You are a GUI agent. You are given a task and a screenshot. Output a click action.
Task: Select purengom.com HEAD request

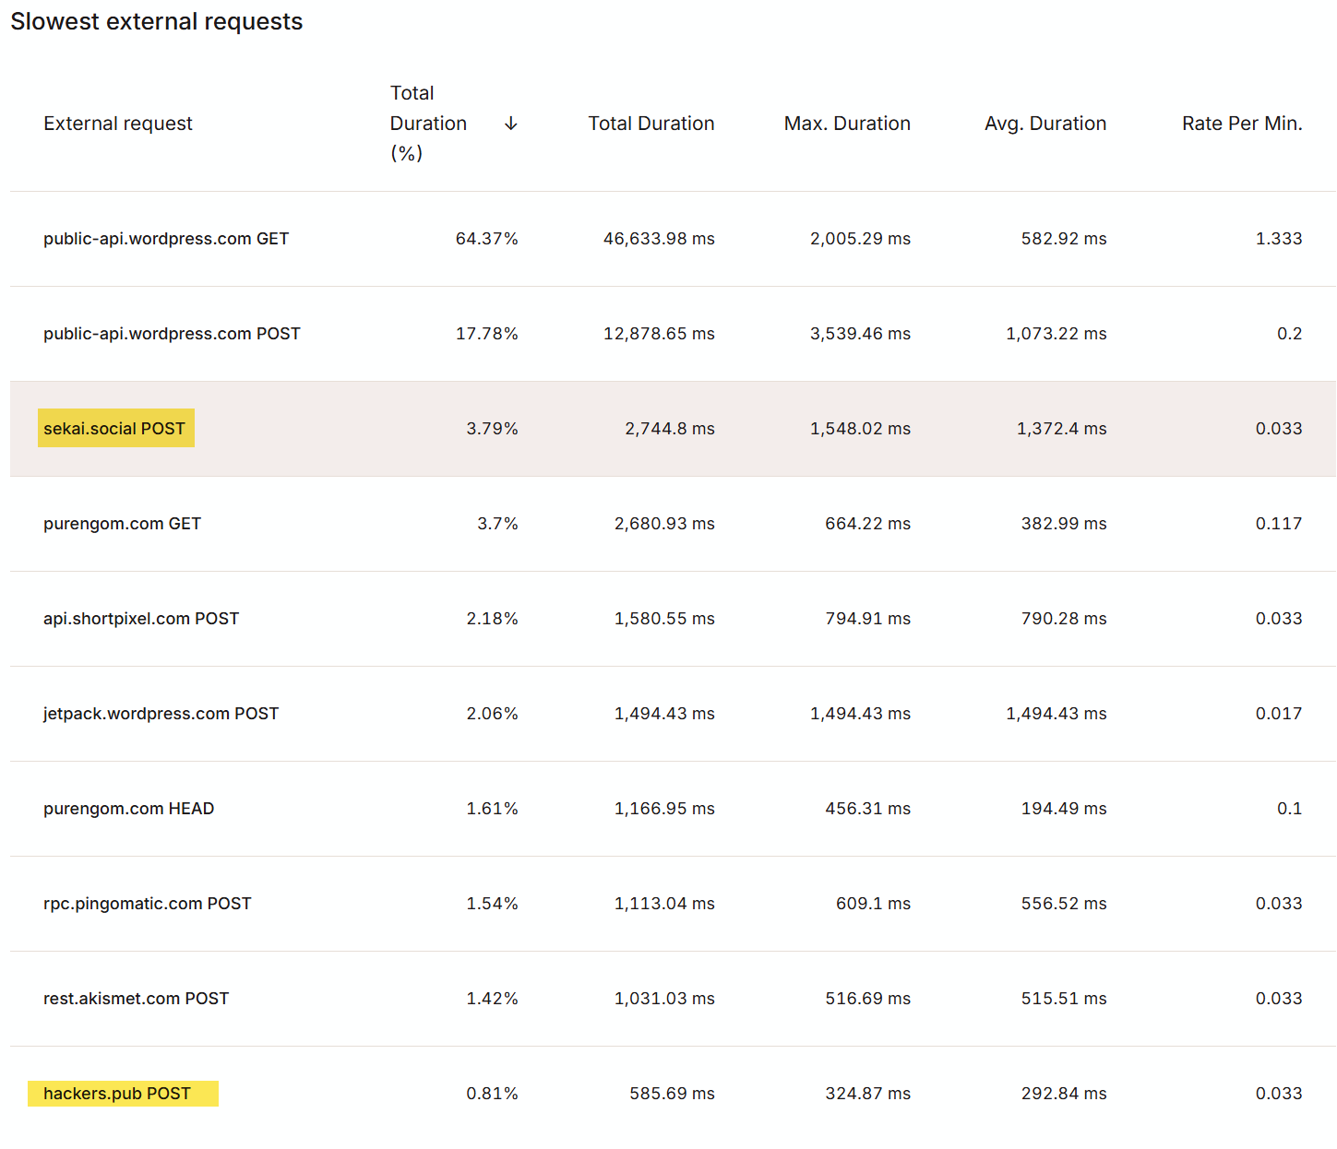coord(128,809)
